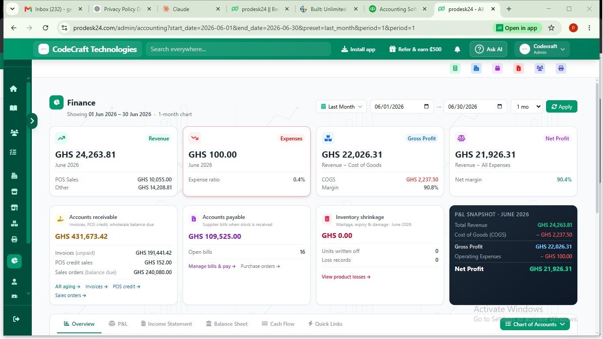
Task: Open the printer icon in the sidebar
Action: [x=14, y=240]
